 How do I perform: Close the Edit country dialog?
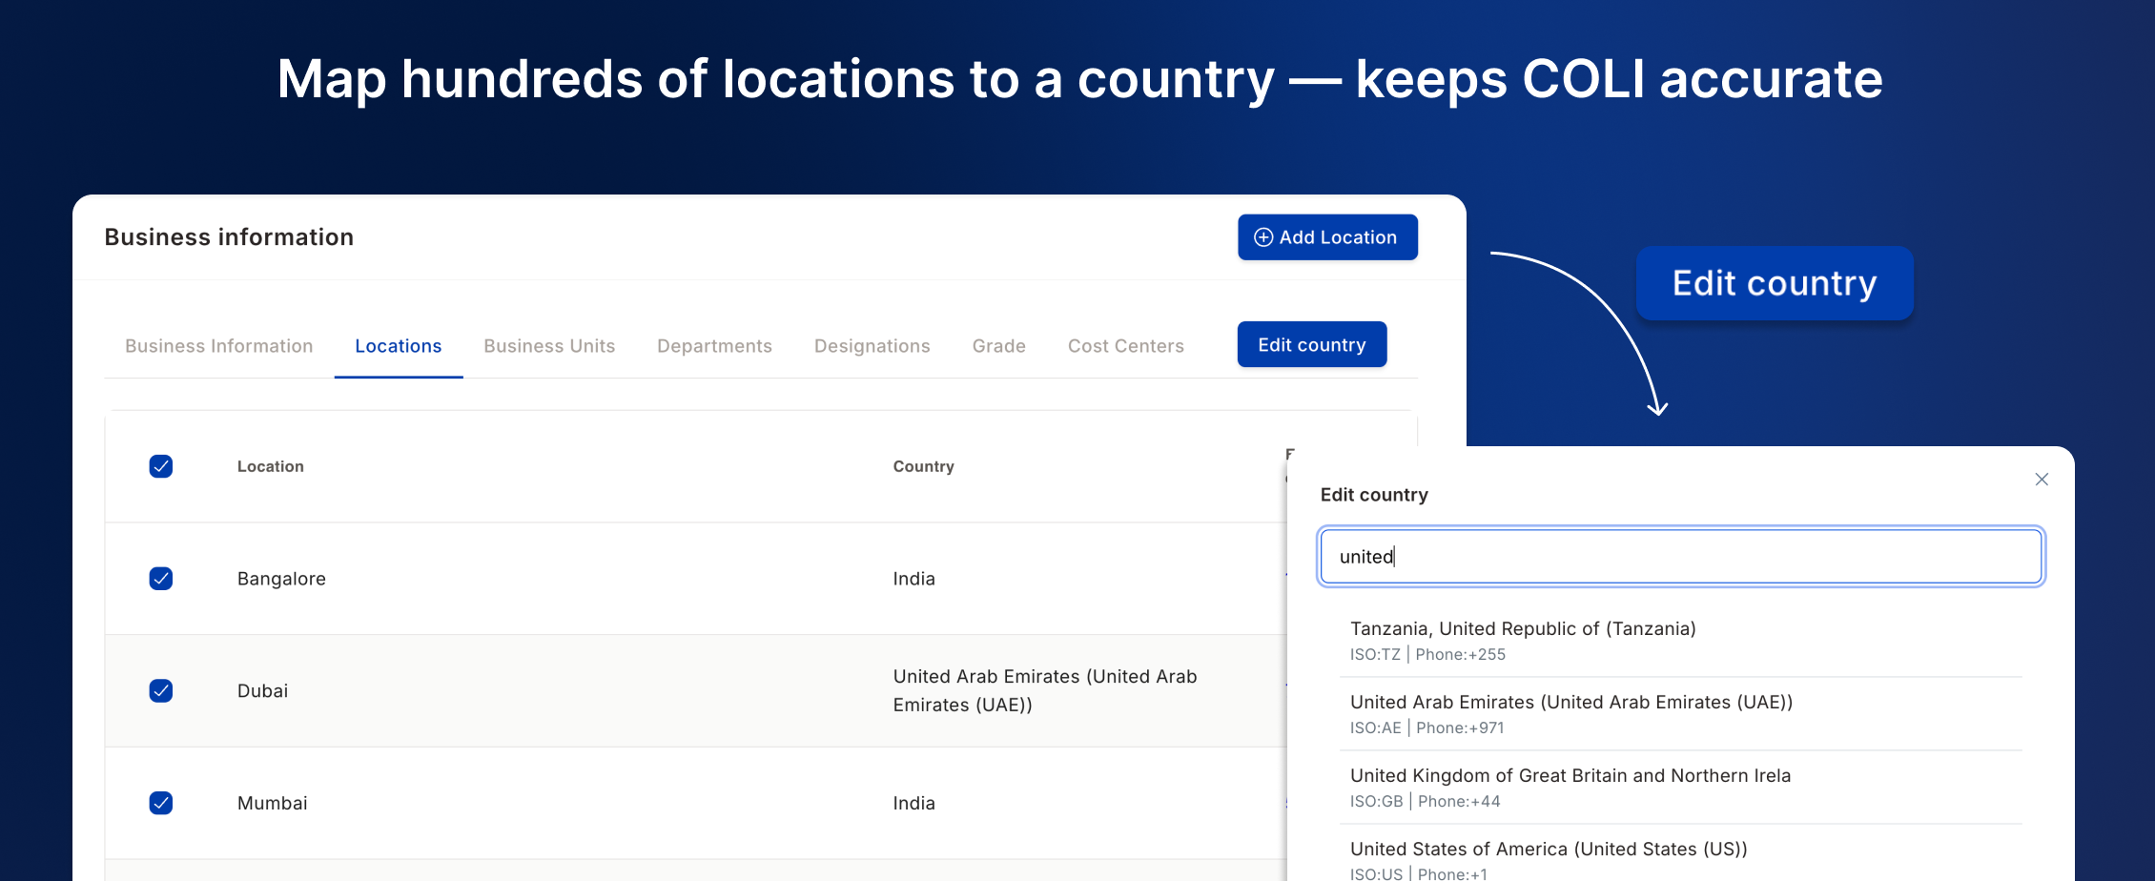(2042, 480)
